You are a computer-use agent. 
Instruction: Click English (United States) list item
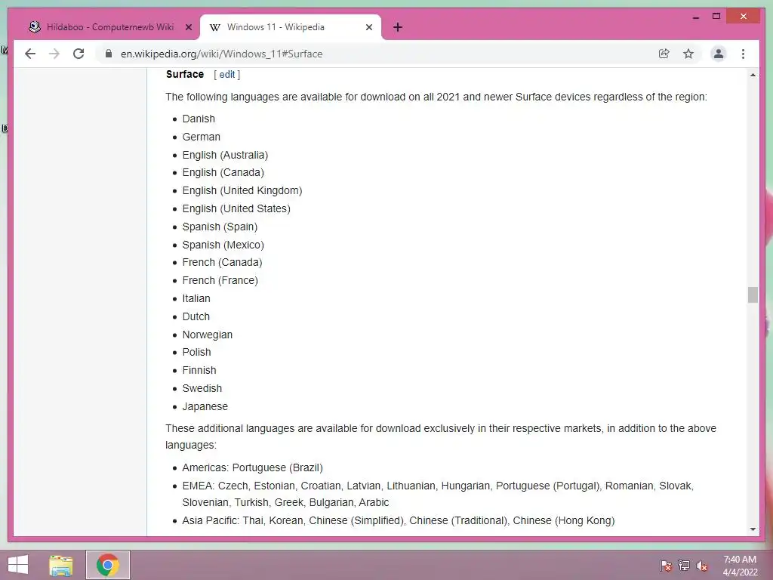tap(236, 208)
